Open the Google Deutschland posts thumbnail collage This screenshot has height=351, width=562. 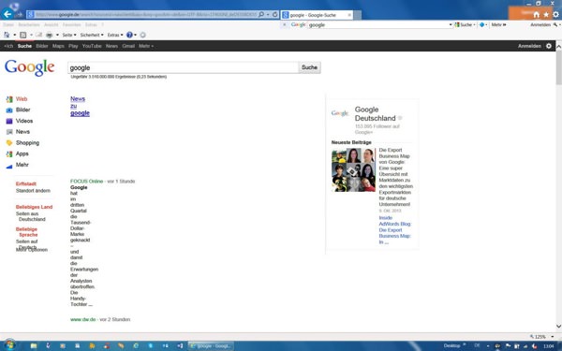click(x=353, y=169)
